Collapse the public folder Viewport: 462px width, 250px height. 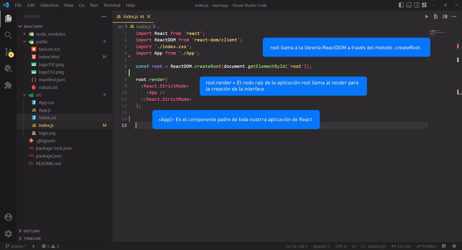tap(64, 42)
